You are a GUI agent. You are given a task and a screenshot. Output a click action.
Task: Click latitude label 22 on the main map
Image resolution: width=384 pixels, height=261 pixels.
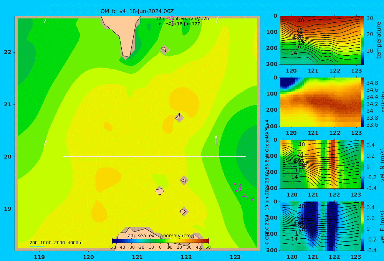(8, 52)
